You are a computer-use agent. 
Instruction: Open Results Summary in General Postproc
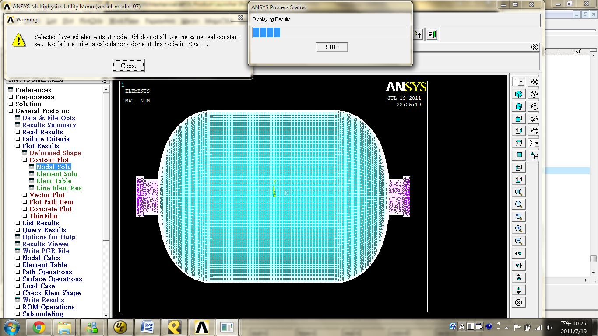click(x=49, y=125)
